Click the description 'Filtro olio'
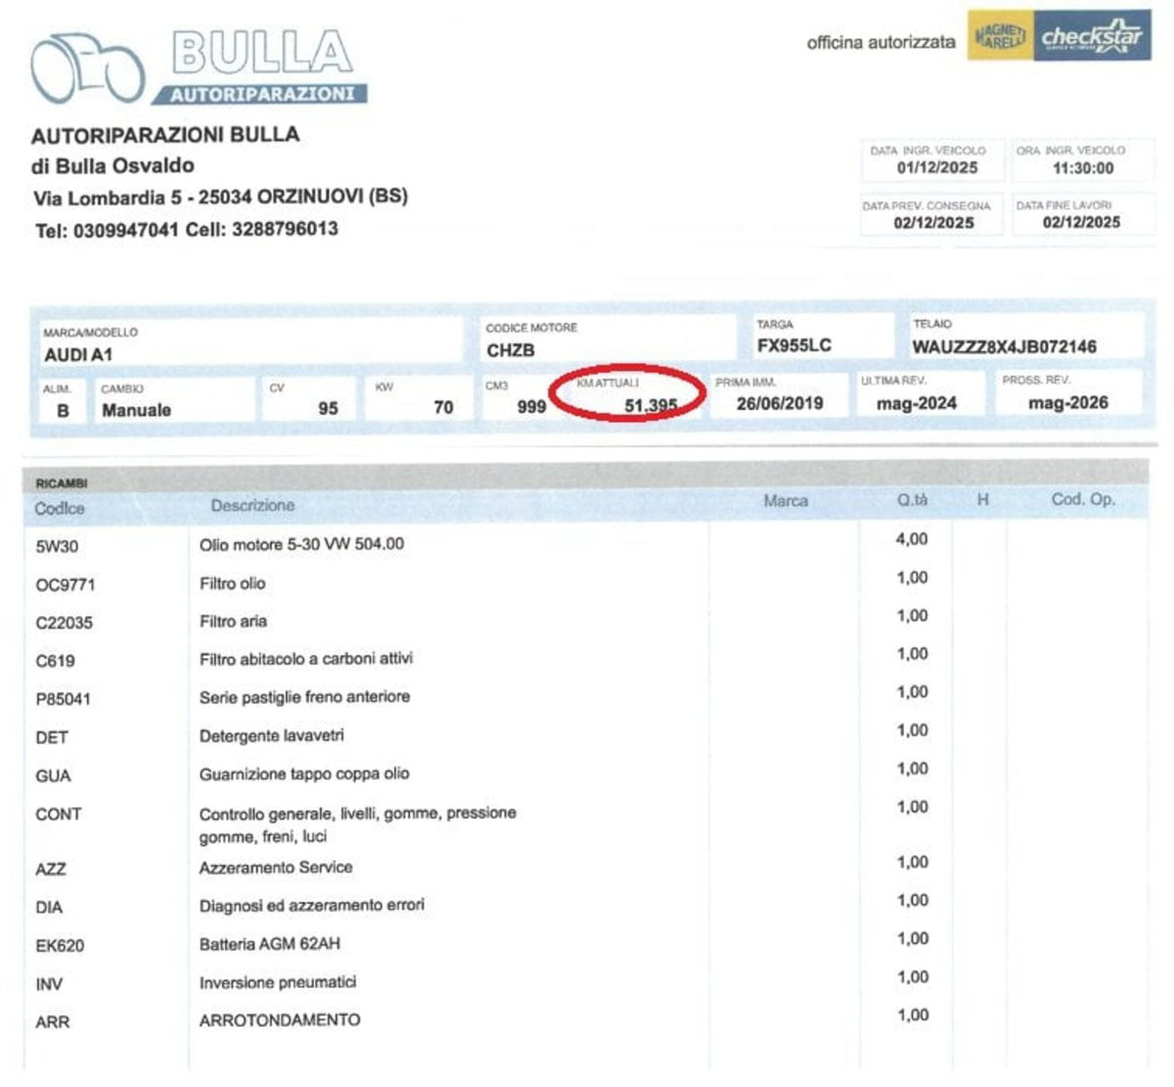1174x1087 pixels. click(x=232, y=583)
